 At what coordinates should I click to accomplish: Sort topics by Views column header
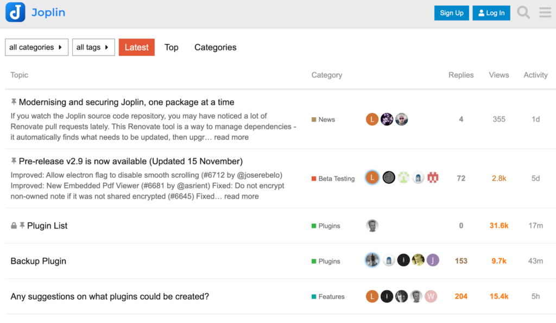(498, 75)
